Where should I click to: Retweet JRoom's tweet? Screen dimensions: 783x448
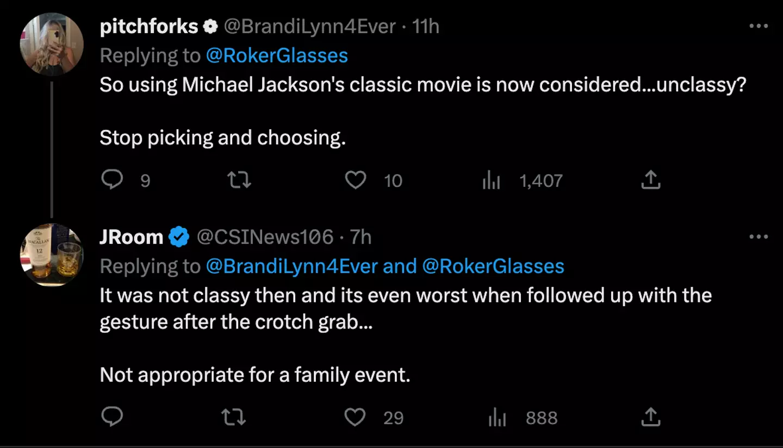pyautogui.click(x=233, y=417)
